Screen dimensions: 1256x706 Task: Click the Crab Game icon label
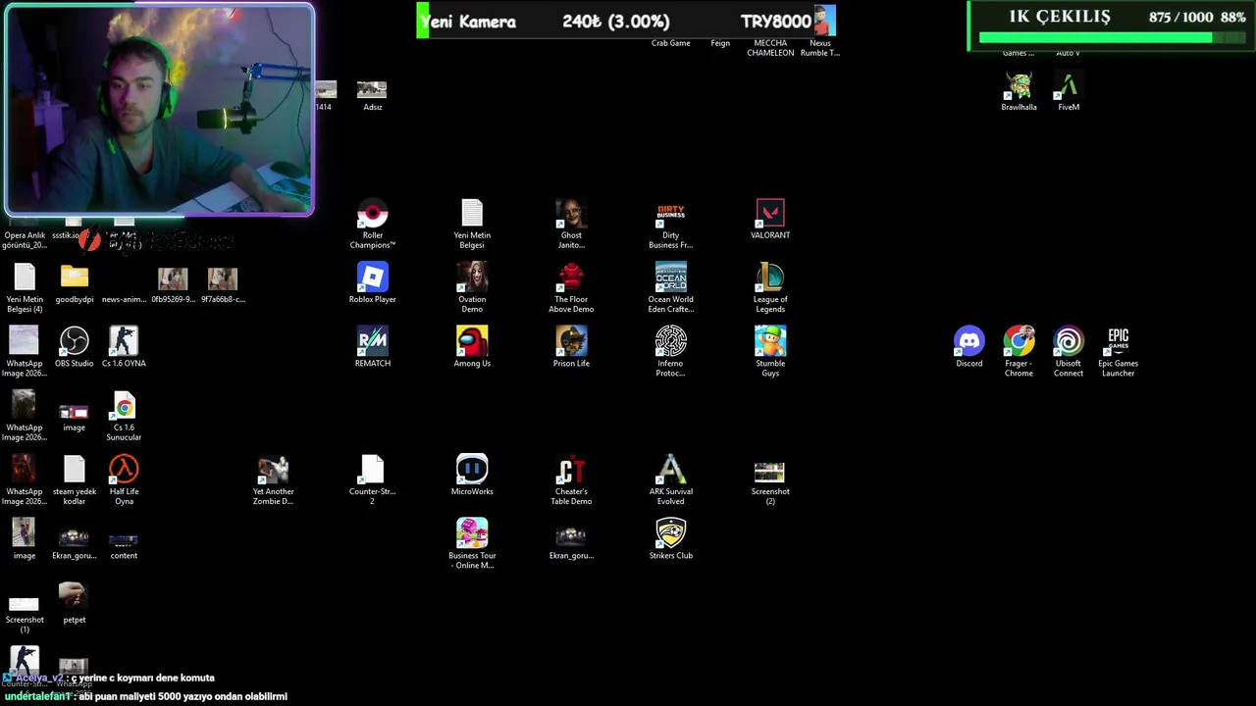click(x=671, y=43)
